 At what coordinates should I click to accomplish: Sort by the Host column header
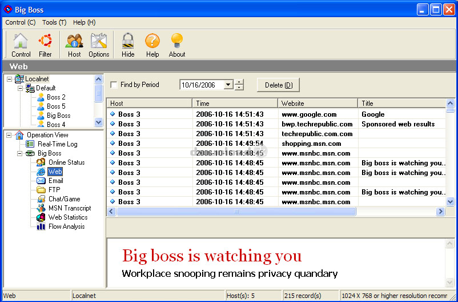pyautogui.click(x=149, y=104)
